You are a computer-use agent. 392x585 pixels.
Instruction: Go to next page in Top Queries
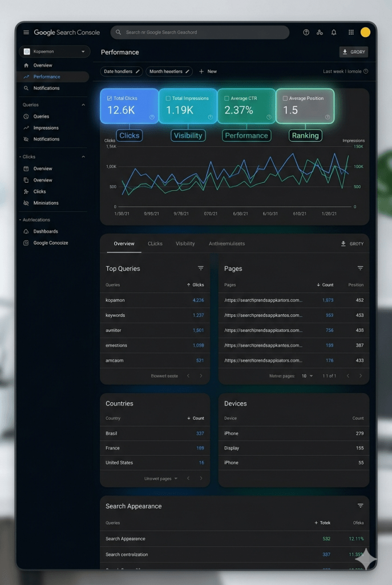pos(201,376)
